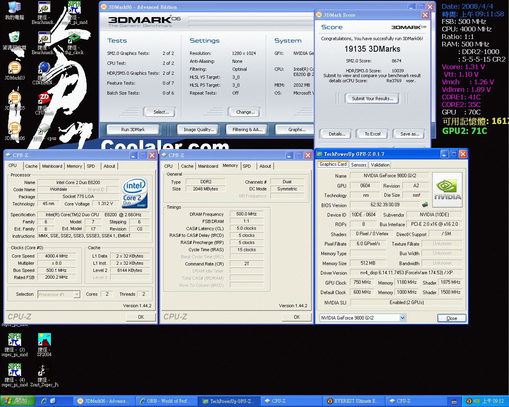Launch 3DMark03 desktop shortcut
The height and width of the screenshot is (407, 509).
(x=14, y=71)
